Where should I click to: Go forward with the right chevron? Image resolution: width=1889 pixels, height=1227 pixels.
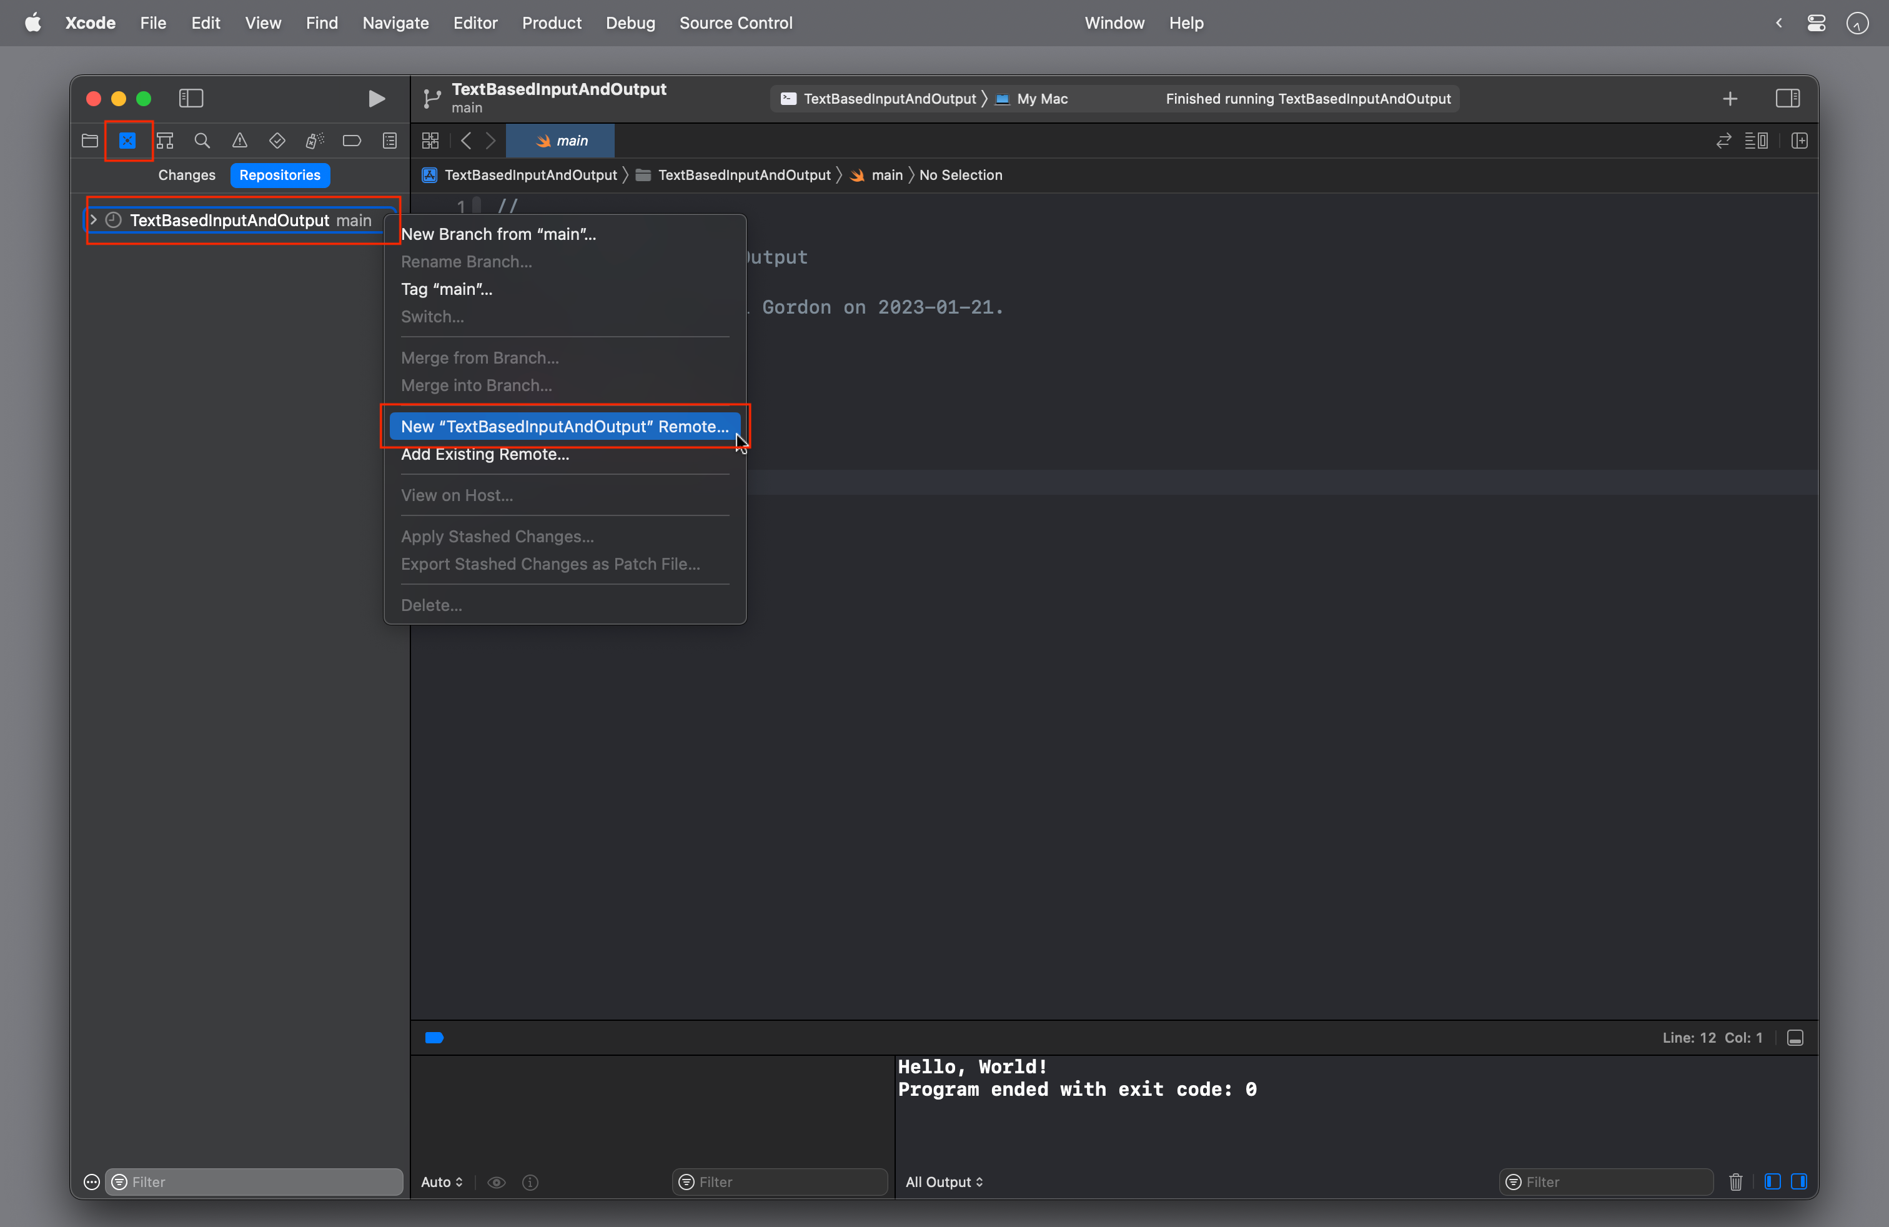(x=491, y=141)
